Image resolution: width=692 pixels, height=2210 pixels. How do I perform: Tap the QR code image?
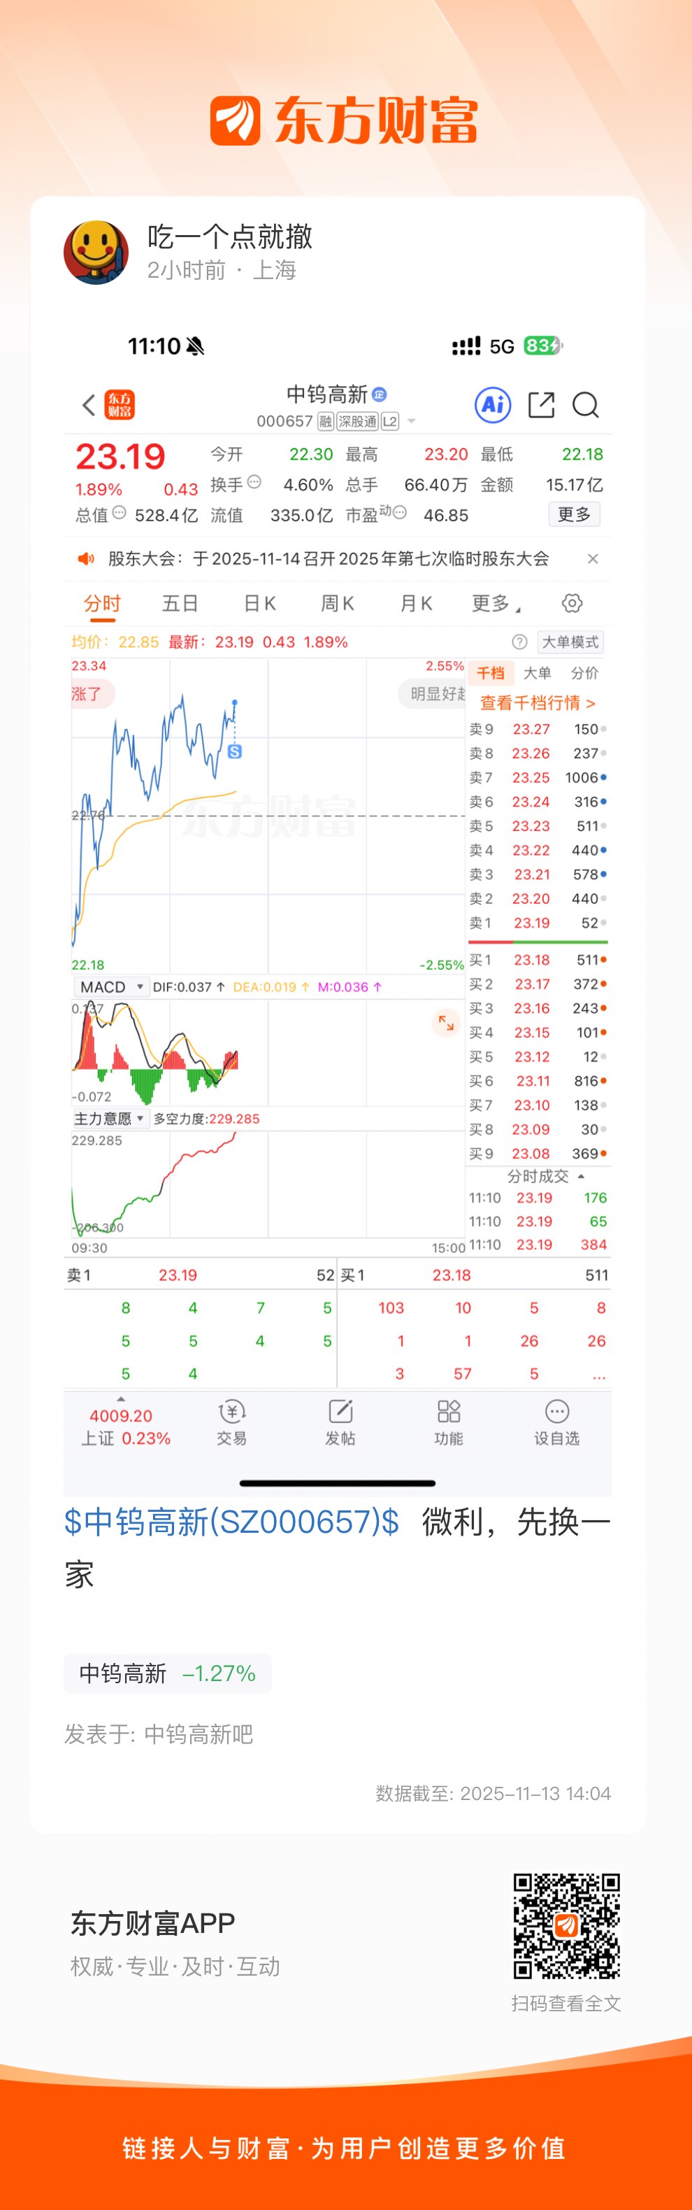[566, 1926]
